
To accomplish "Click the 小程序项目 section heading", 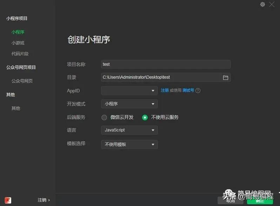I will [x=17, y=18].
